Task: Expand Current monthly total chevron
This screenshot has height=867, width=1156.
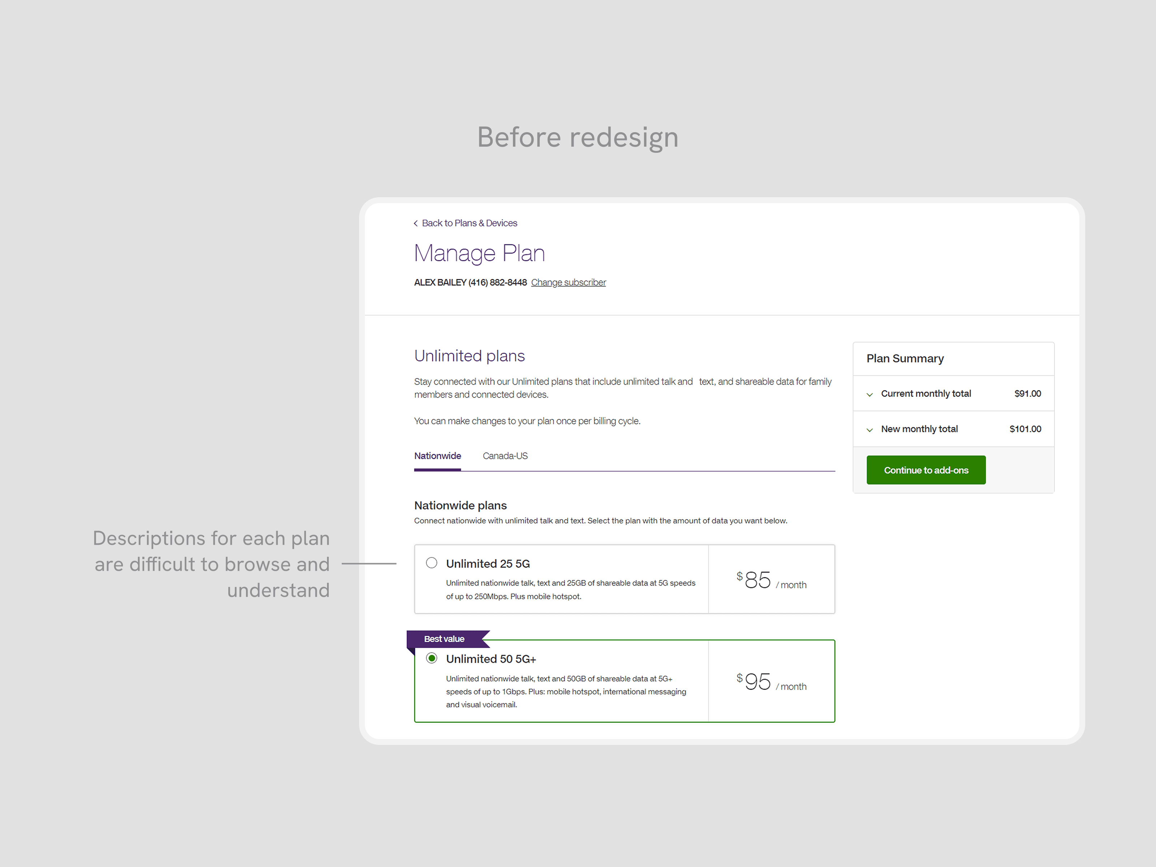Action: pos(869,394)
